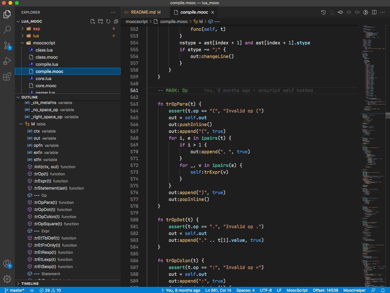Image resolution: width=390 pixels, height=293 pixels.
Task: Click the --- breadcrumb segment
Action: (214, 21)
